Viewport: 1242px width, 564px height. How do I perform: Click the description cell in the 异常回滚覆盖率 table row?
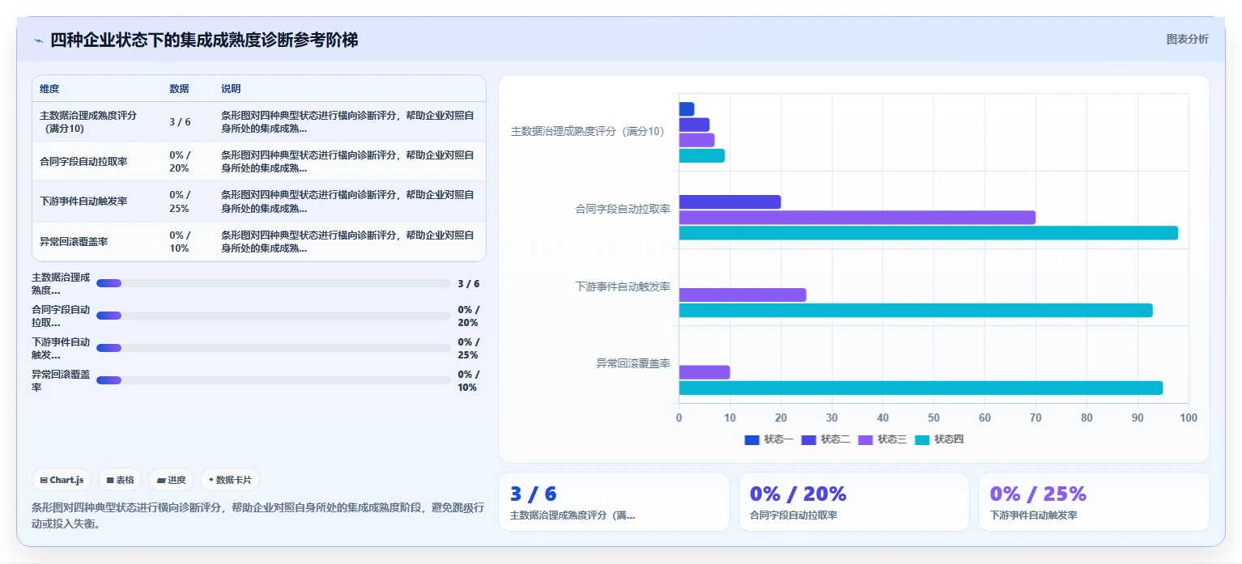pyautogui.click(x=348, y=242)
